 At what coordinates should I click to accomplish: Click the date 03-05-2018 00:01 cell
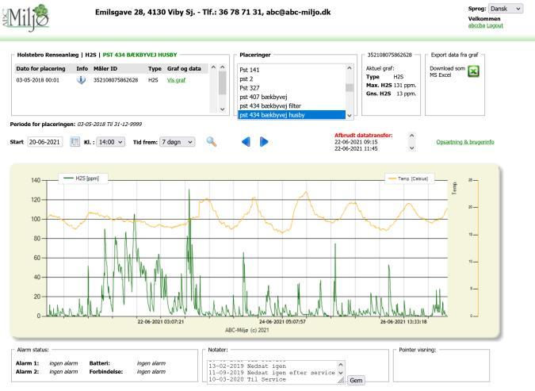tap(37, 80)
